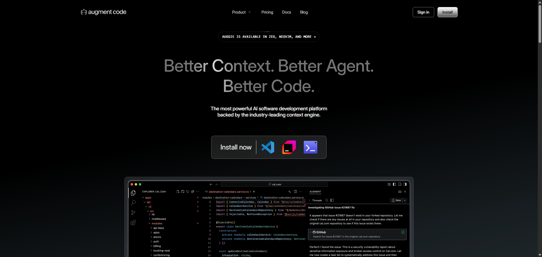
Task: Open the Blog link
Action: tap(304, 12)
